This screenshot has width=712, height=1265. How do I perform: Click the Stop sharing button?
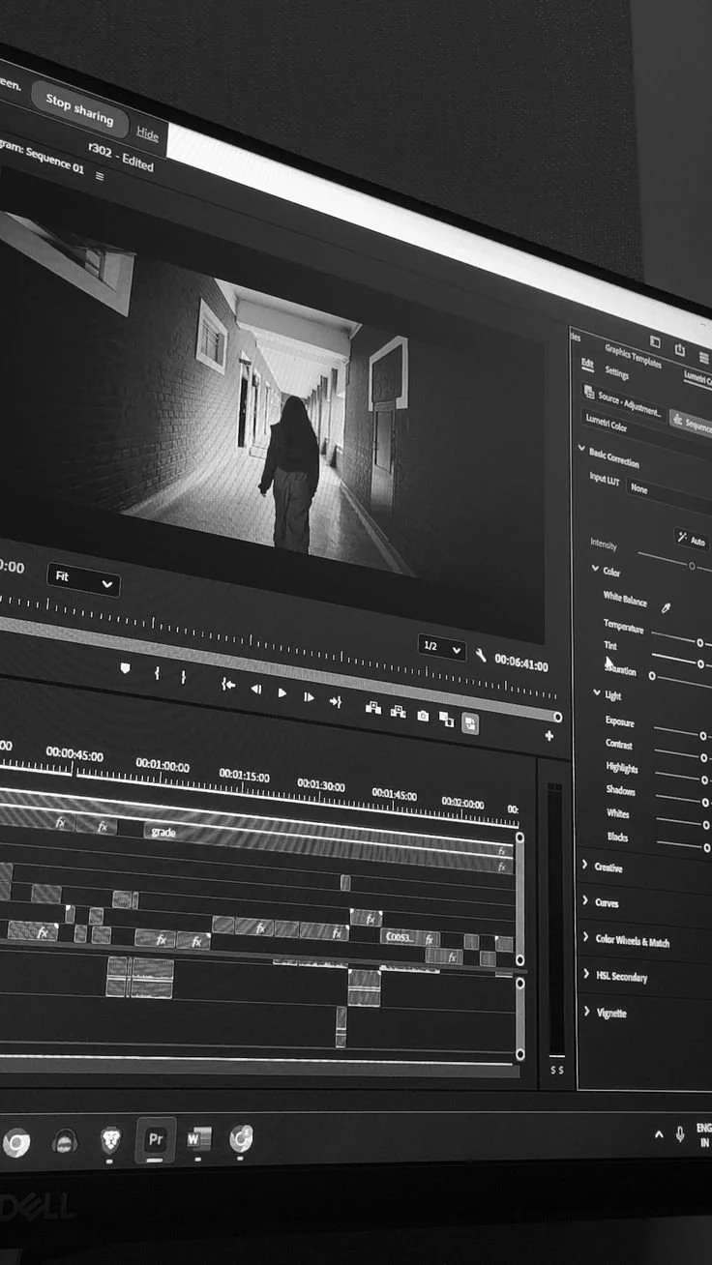[79, 110]
